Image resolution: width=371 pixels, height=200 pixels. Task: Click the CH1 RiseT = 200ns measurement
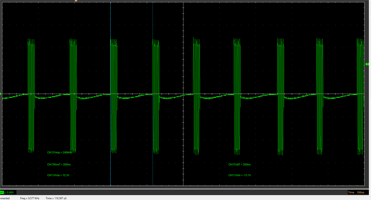point(59,164)
